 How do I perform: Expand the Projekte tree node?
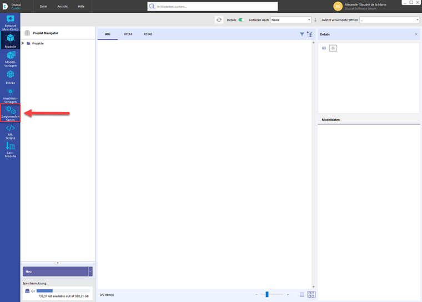[23, 43]
